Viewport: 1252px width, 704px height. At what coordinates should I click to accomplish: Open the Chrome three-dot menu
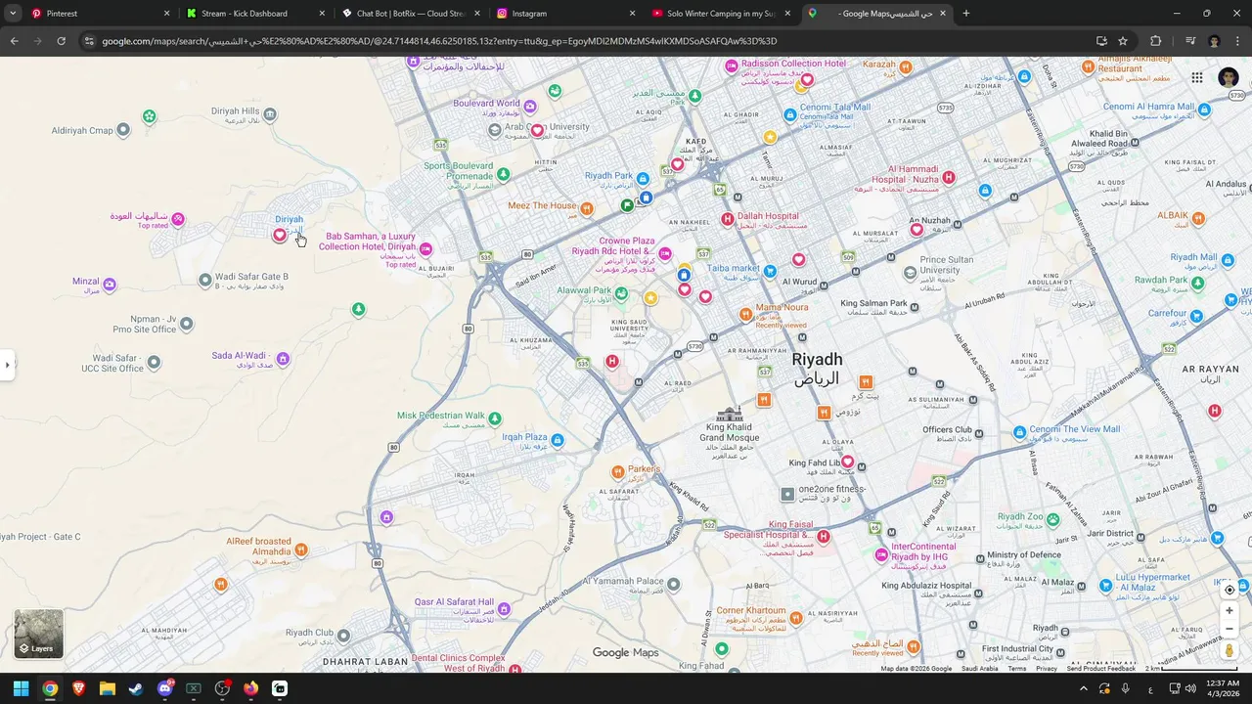click(x=1238, y=41)
